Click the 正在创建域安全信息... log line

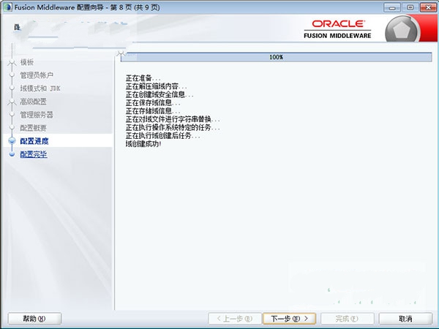pyautogui.click(x=160, y=94)
